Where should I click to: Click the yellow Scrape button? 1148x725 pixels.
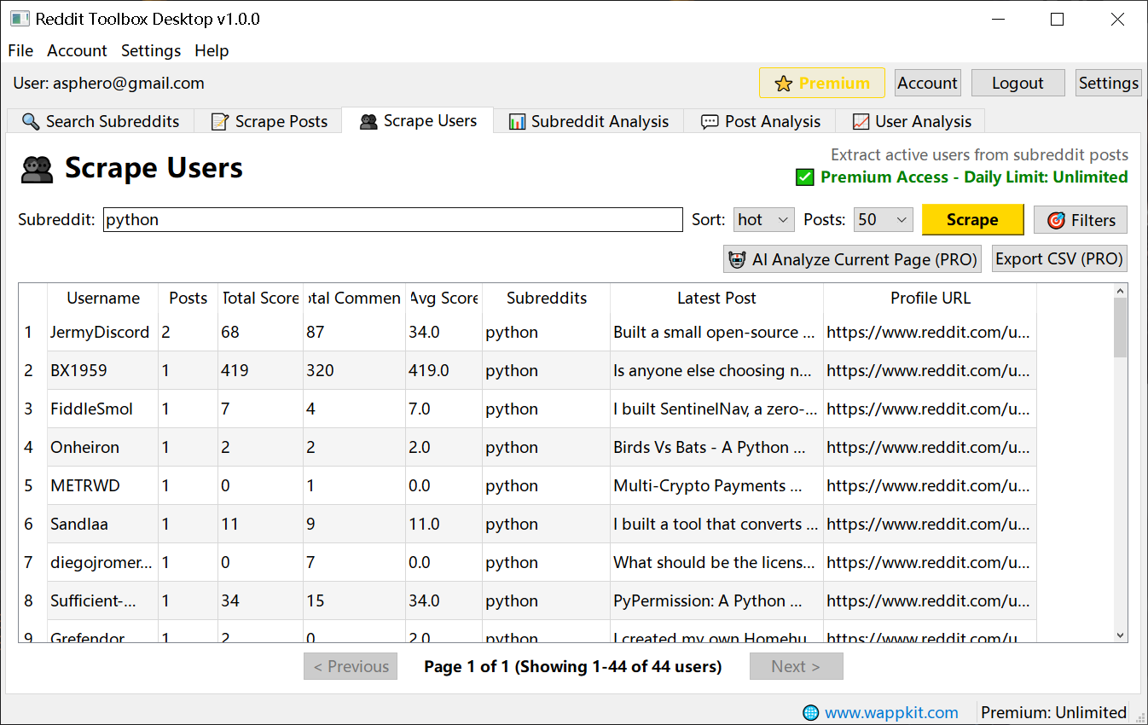(972, 220)
